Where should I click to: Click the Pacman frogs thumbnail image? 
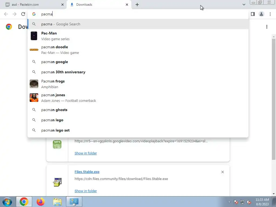pyautogui.click(x=34, y=84)
